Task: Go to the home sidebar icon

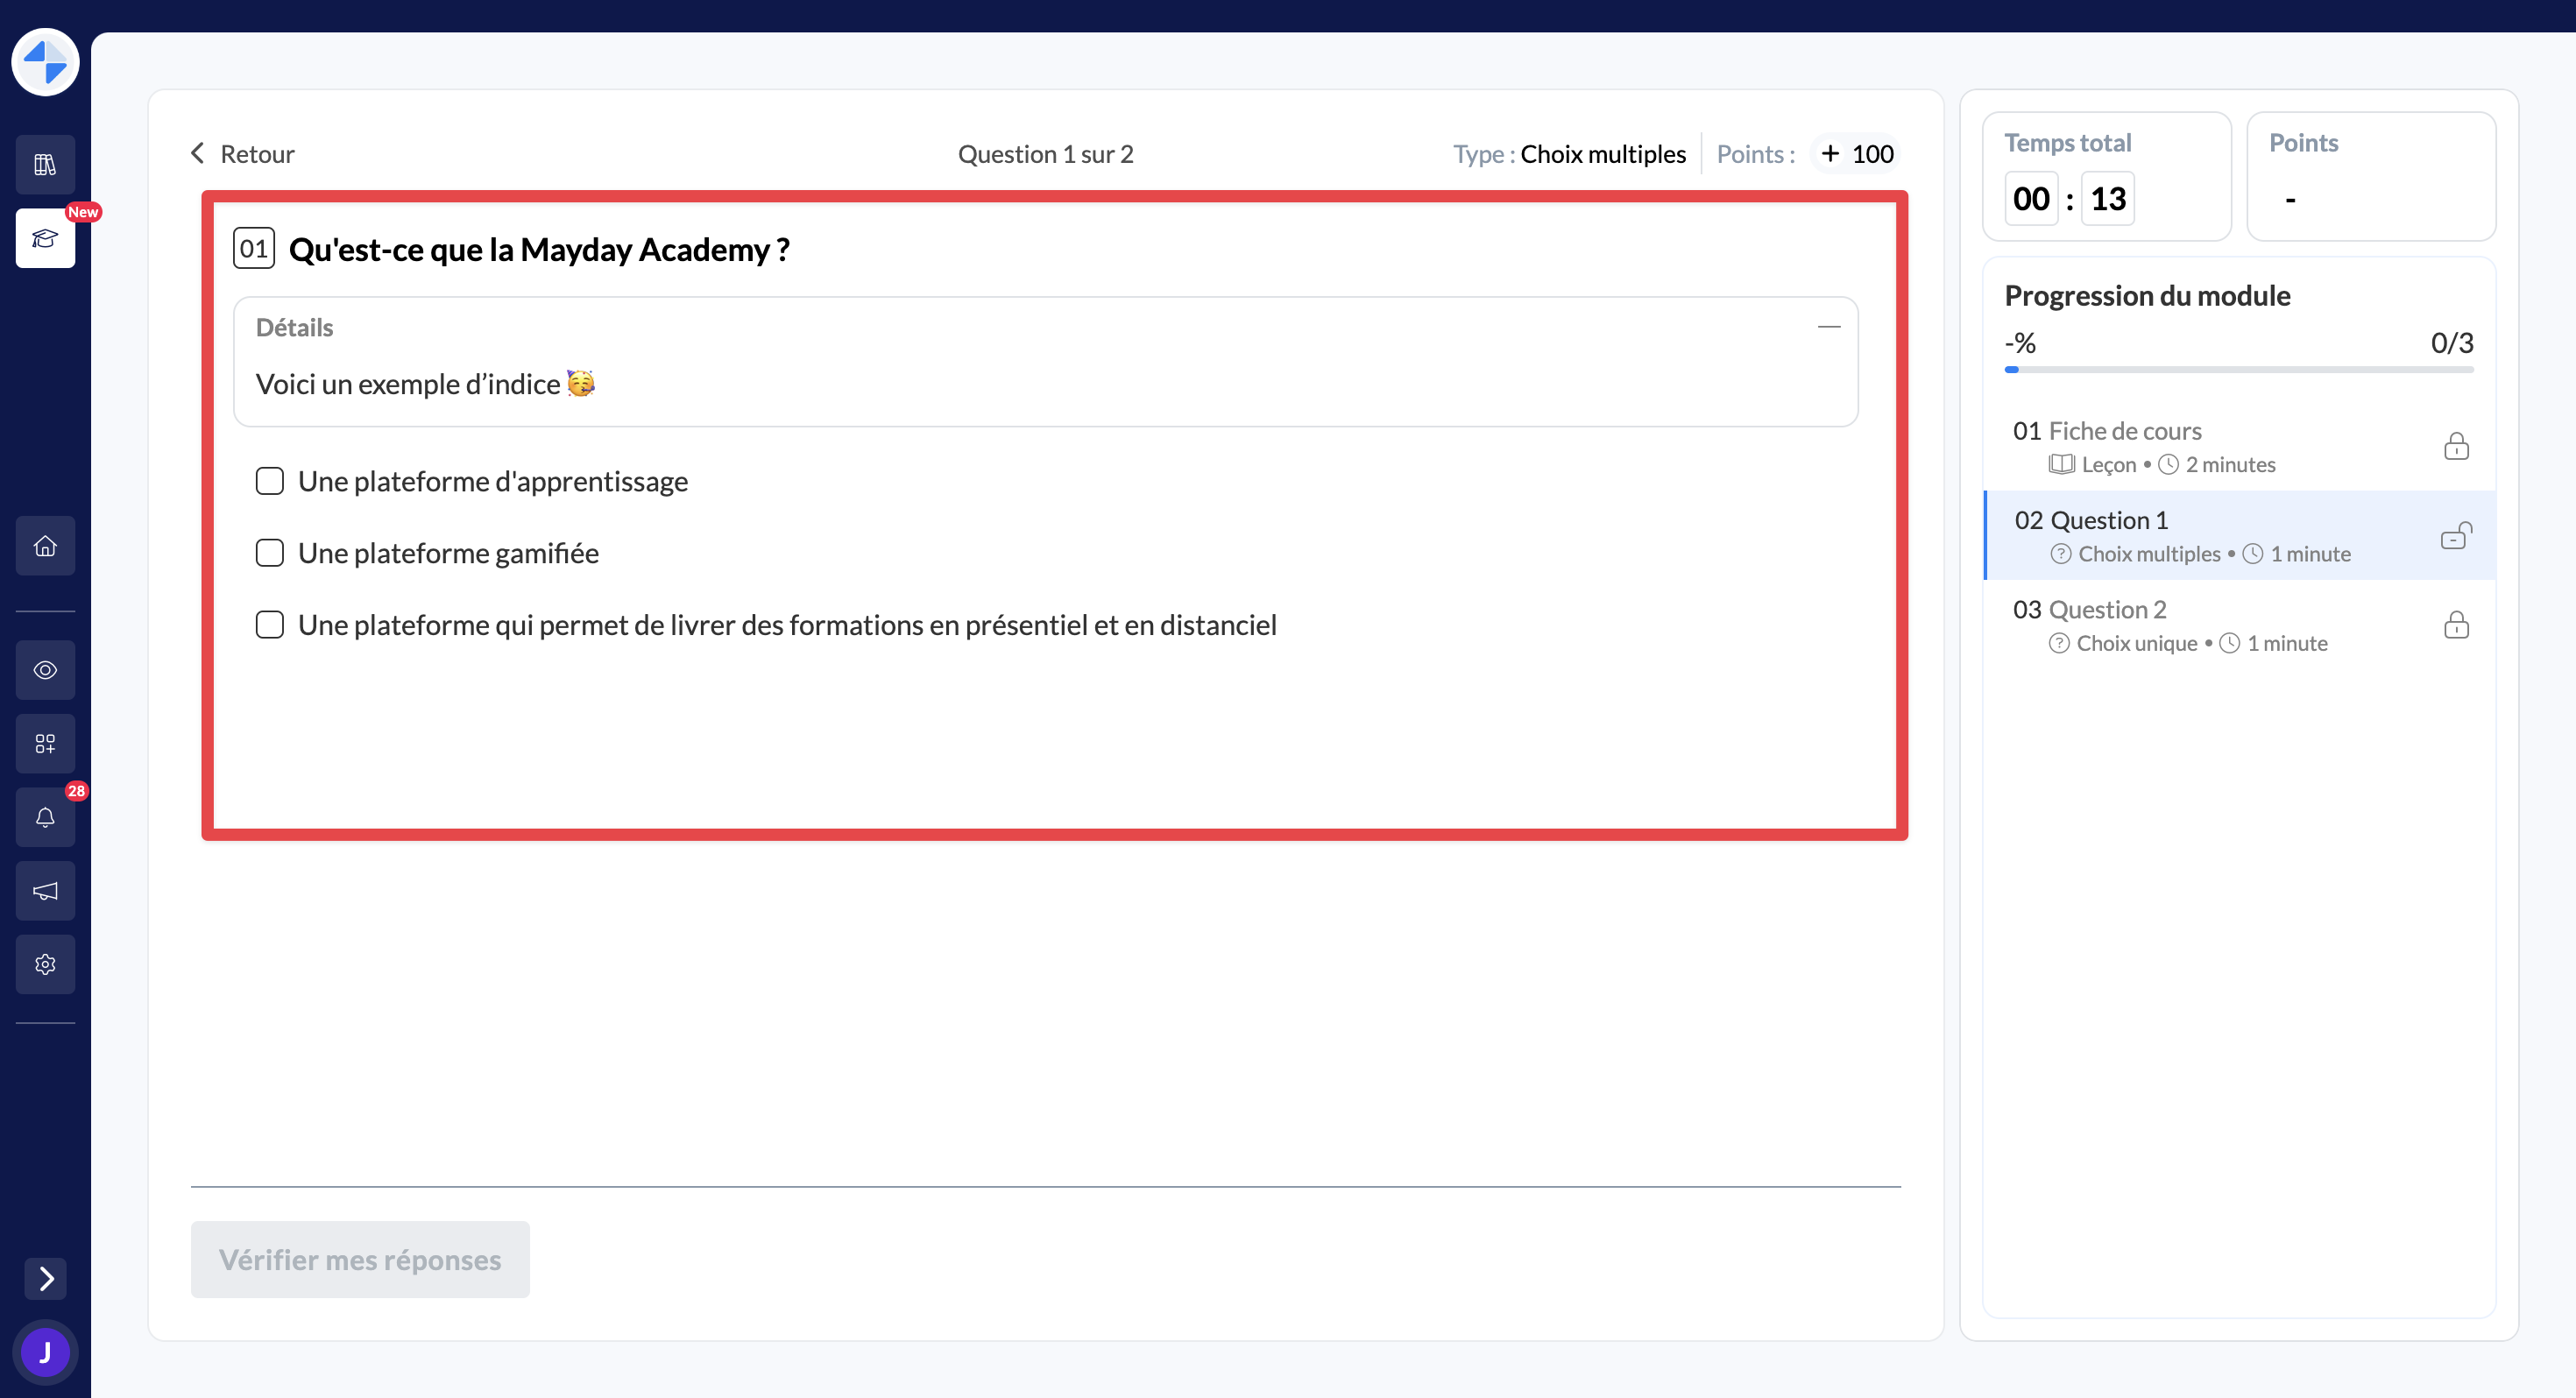Action: click(45, 546)
